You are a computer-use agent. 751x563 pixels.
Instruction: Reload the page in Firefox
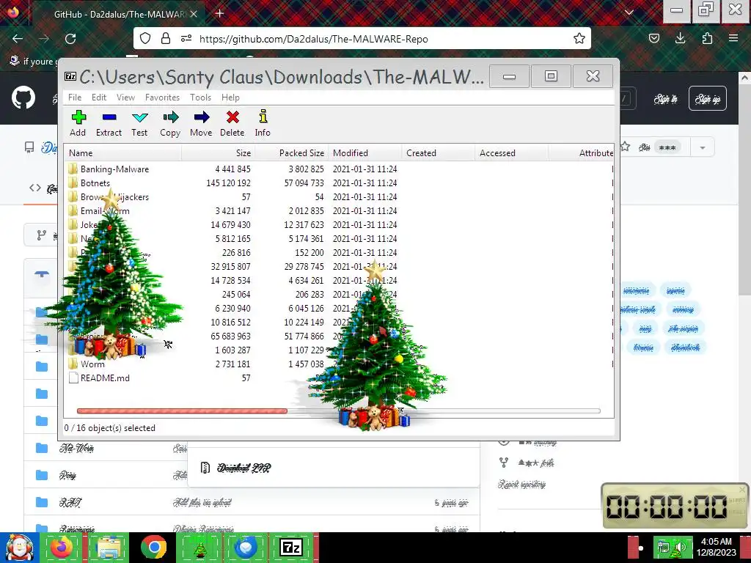[x=70, y=38]
